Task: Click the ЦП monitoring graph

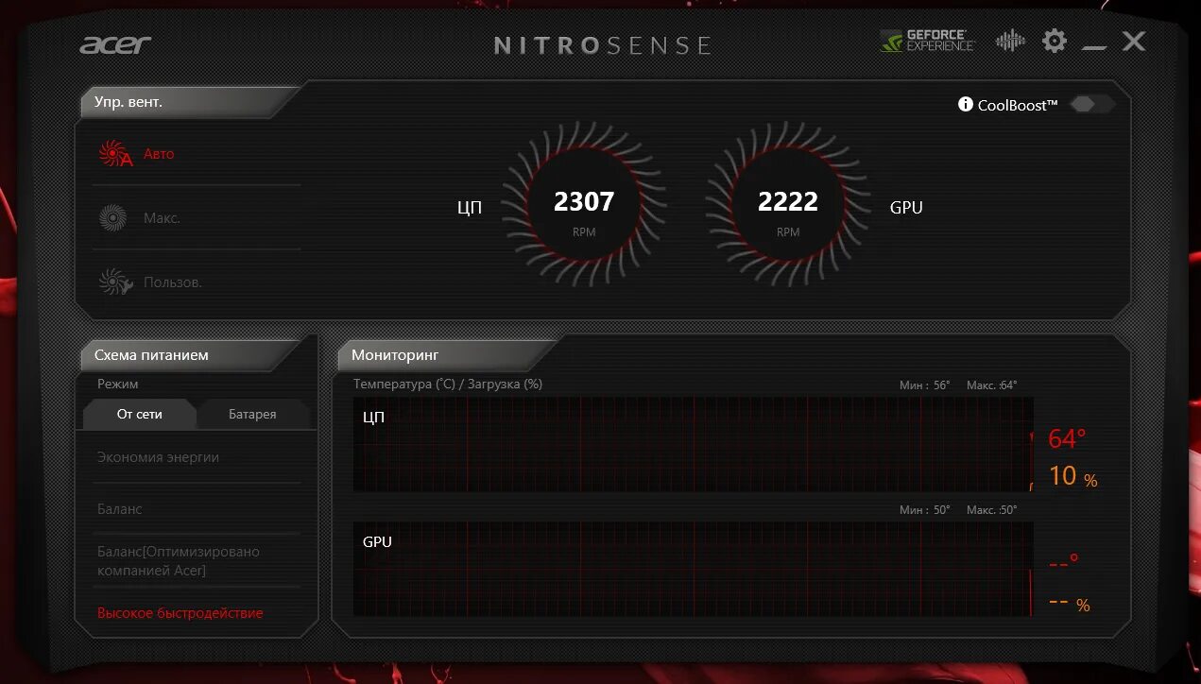Action: tap(694, 444)
